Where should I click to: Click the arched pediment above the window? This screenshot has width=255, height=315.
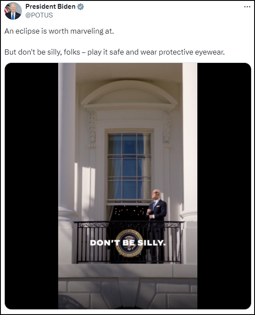click(x=129, y=94)
